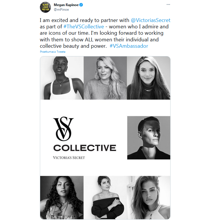Open the @mPinoe handle link
The image size is (211, 221).
tap(61, 10)
